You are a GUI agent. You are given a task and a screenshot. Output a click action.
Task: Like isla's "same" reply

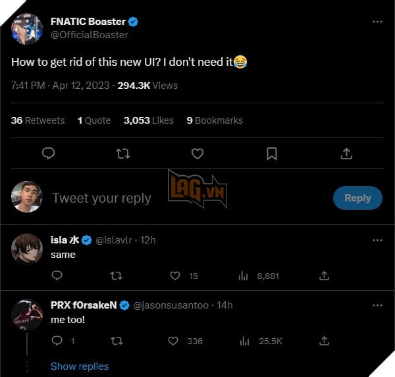tap(174, 276)
